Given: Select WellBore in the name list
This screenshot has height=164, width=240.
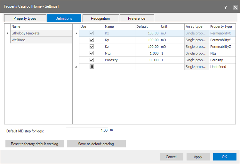Looking at the screenshot, I should coord(41,40).
